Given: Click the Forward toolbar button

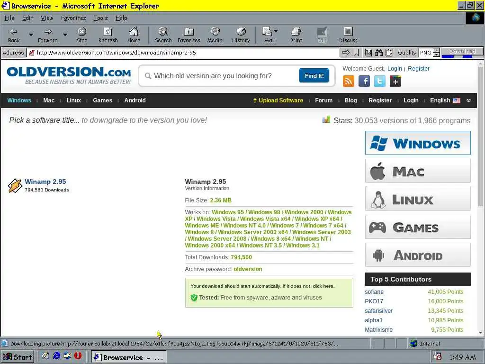Looking at the screenshot, I should coord(48,35).
